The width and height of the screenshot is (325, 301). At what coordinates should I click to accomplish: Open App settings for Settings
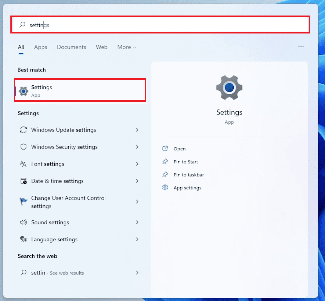(187, 188)
